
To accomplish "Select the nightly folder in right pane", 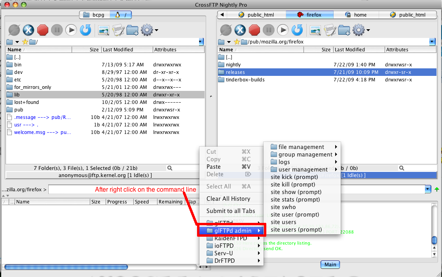I will (x=327, y=65).
